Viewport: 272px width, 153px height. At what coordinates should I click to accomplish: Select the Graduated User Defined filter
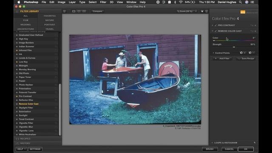[x=31, y=35]
